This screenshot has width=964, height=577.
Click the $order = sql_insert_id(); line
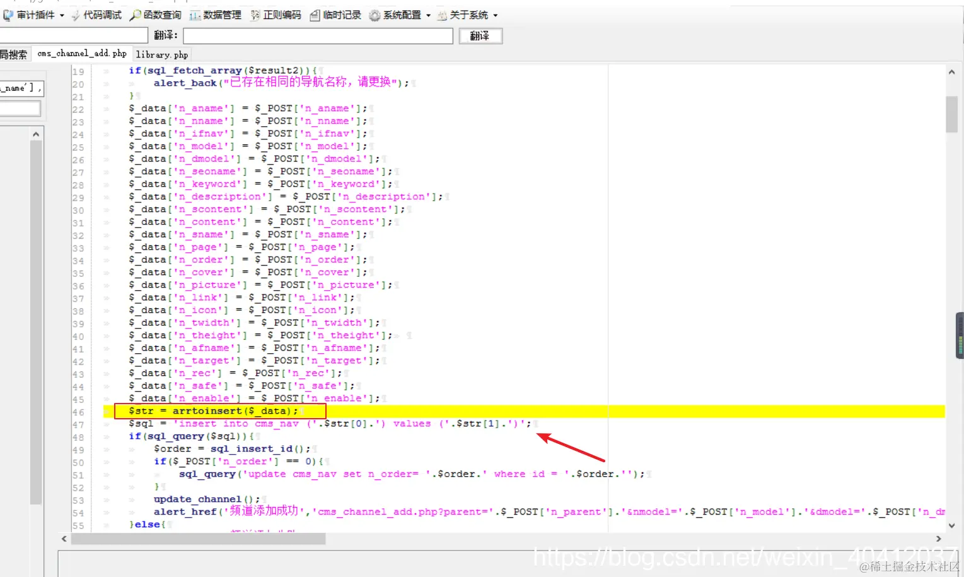(232, 449)
